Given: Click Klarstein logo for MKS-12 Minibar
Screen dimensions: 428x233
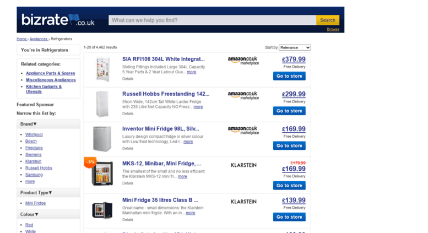Looking at the screenshot, I should pos(243,165).
